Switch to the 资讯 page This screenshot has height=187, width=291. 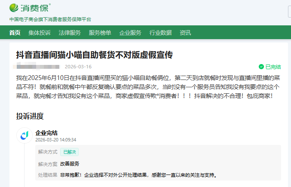185,33
